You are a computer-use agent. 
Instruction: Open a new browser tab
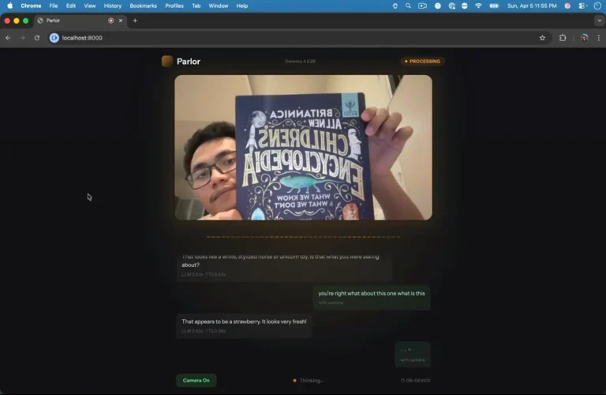point(135,21)
